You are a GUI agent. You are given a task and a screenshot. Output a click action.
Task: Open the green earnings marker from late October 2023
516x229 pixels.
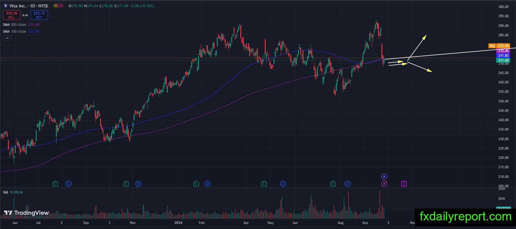coord(126,184)
